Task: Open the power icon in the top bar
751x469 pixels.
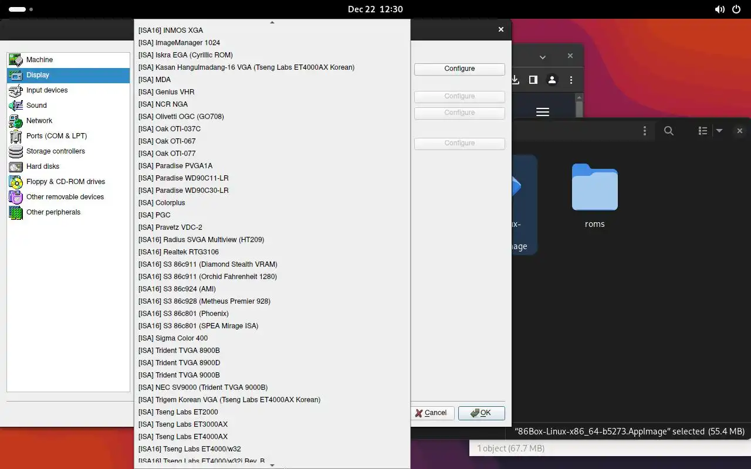Action: 736,9
